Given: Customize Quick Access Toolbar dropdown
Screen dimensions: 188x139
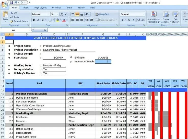Looking at the screenshot, I should coord(30,2).
